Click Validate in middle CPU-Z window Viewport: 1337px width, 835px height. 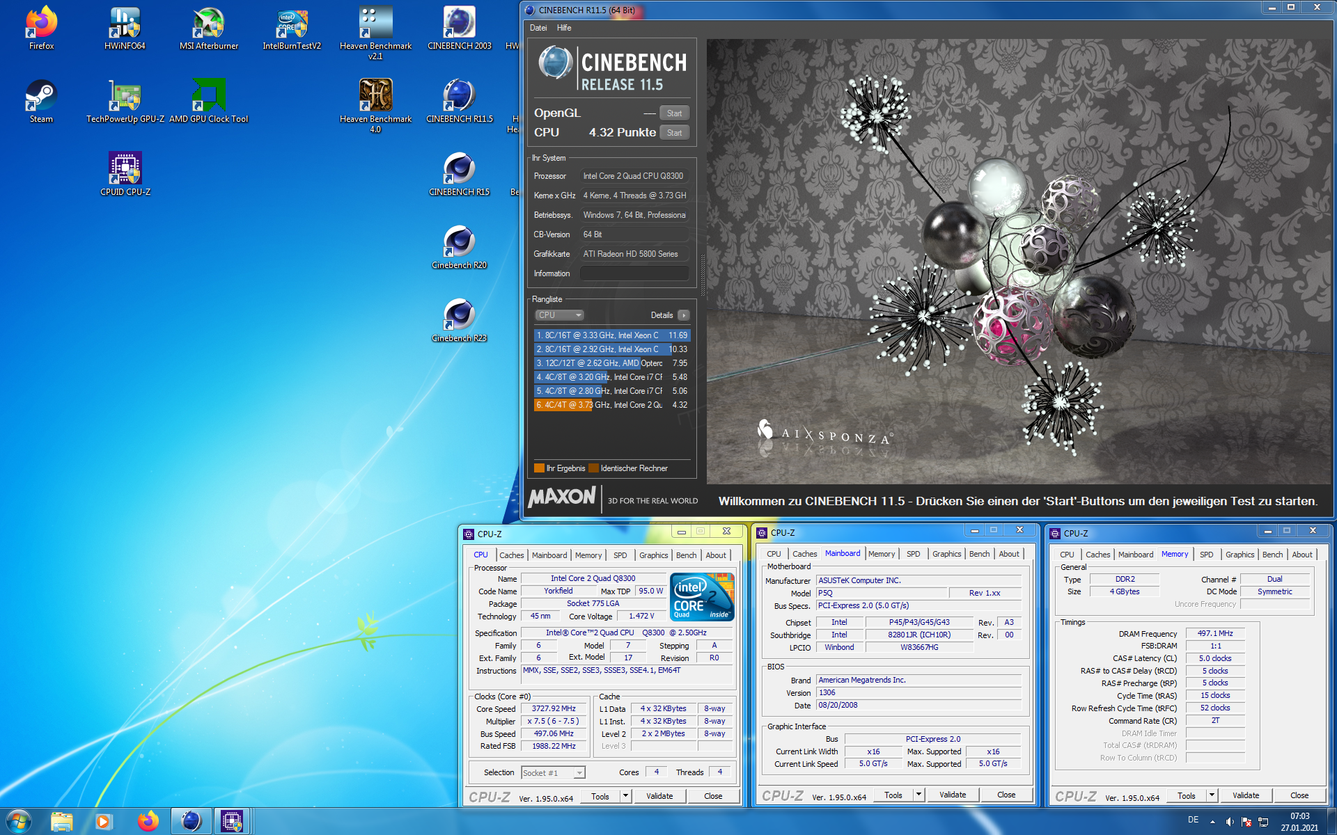pyautogui.click(x=953, y=795)
